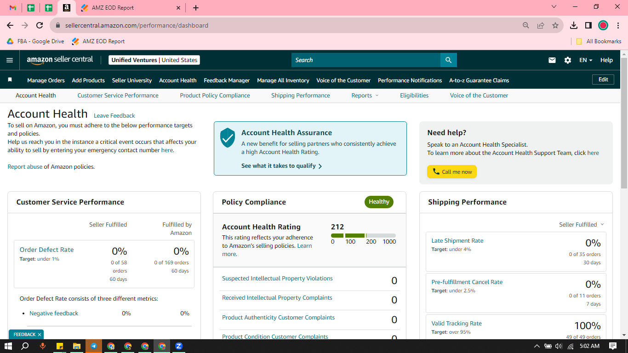The height and width of the screenshot is (353, 628).
Task: Open the Seller Central hamburger menu
Action: [10, 60]
